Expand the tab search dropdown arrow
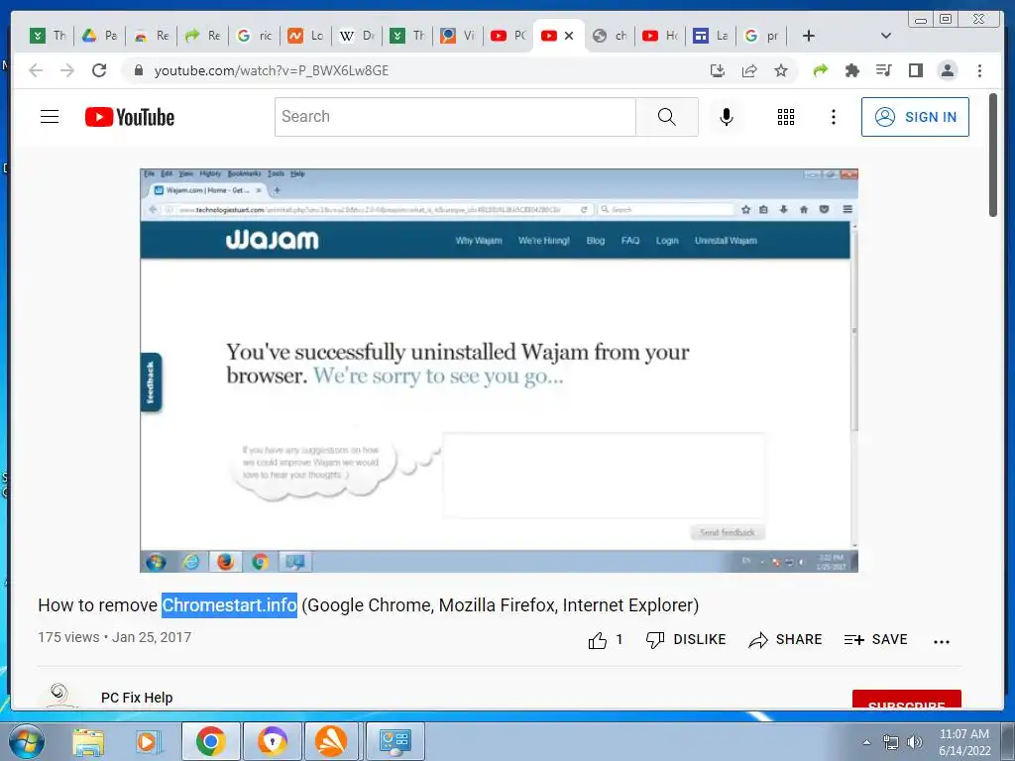Image resolution: width=1015 pixels, height=761 pixels. 886,36
